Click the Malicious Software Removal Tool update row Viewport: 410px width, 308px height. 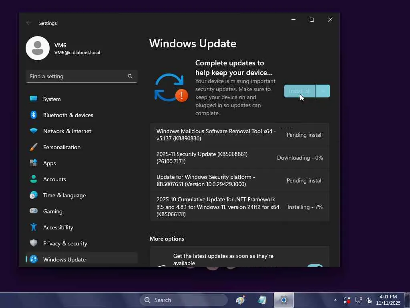coord(239,135)
